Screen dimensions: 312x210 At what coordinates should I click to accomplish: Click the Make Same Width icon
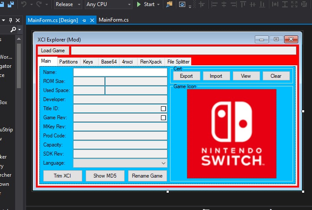pos(275,4)
